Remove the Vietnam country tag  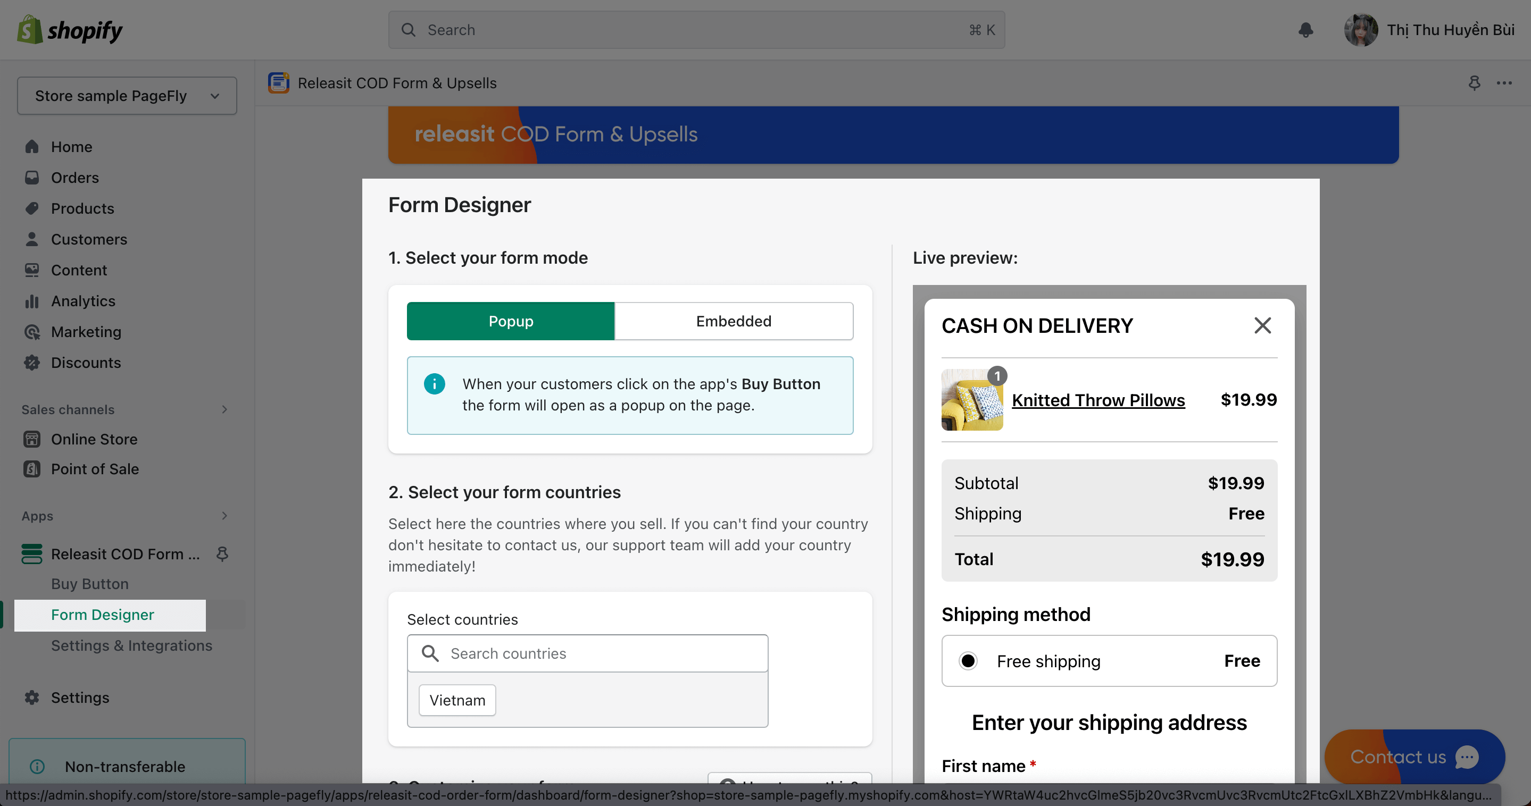[457, 700]
